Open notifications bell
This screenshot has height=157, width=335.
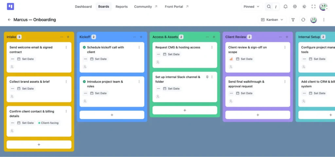pos(285,7)
